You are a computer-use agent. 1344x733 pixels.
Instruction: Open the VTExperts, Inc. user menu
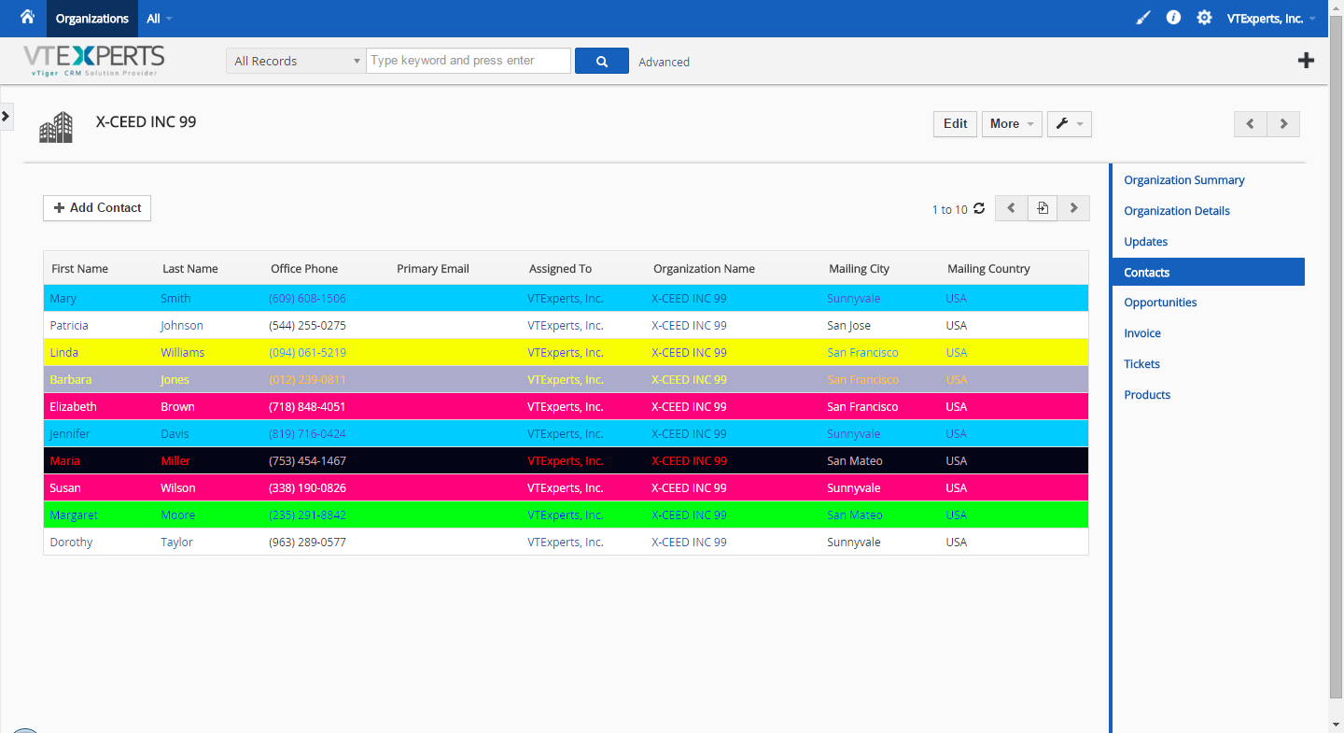pos(1271,19)
